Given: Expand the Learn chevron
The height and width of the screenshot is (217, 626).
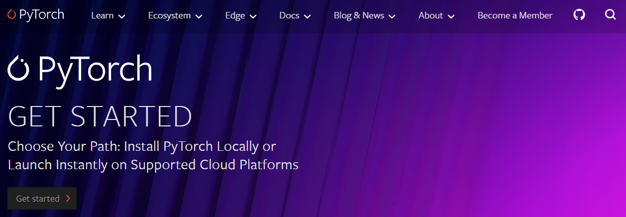Looking at the screenshot, I should (x=122, y=16).
